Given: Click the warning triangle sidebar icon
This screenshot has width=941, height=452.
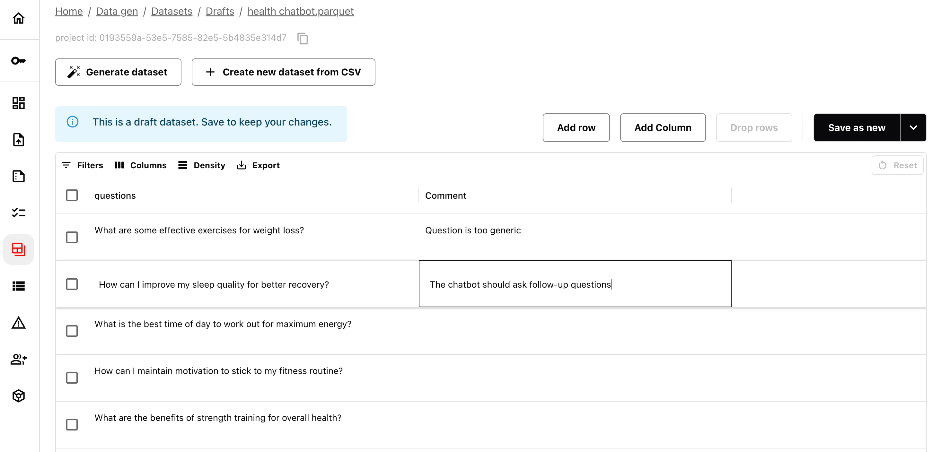Looking at the screenshot, I should 18,323.
